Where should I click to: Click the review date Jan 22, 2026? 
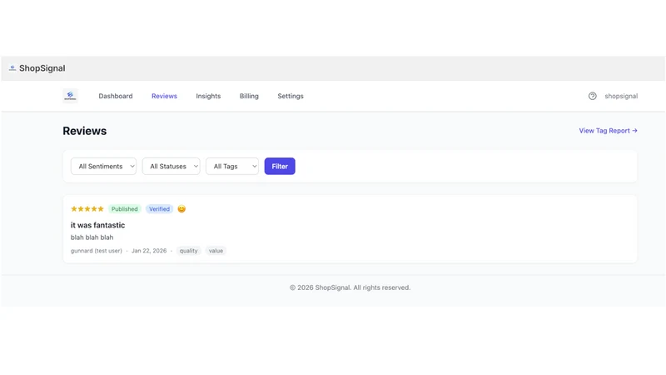149,251
